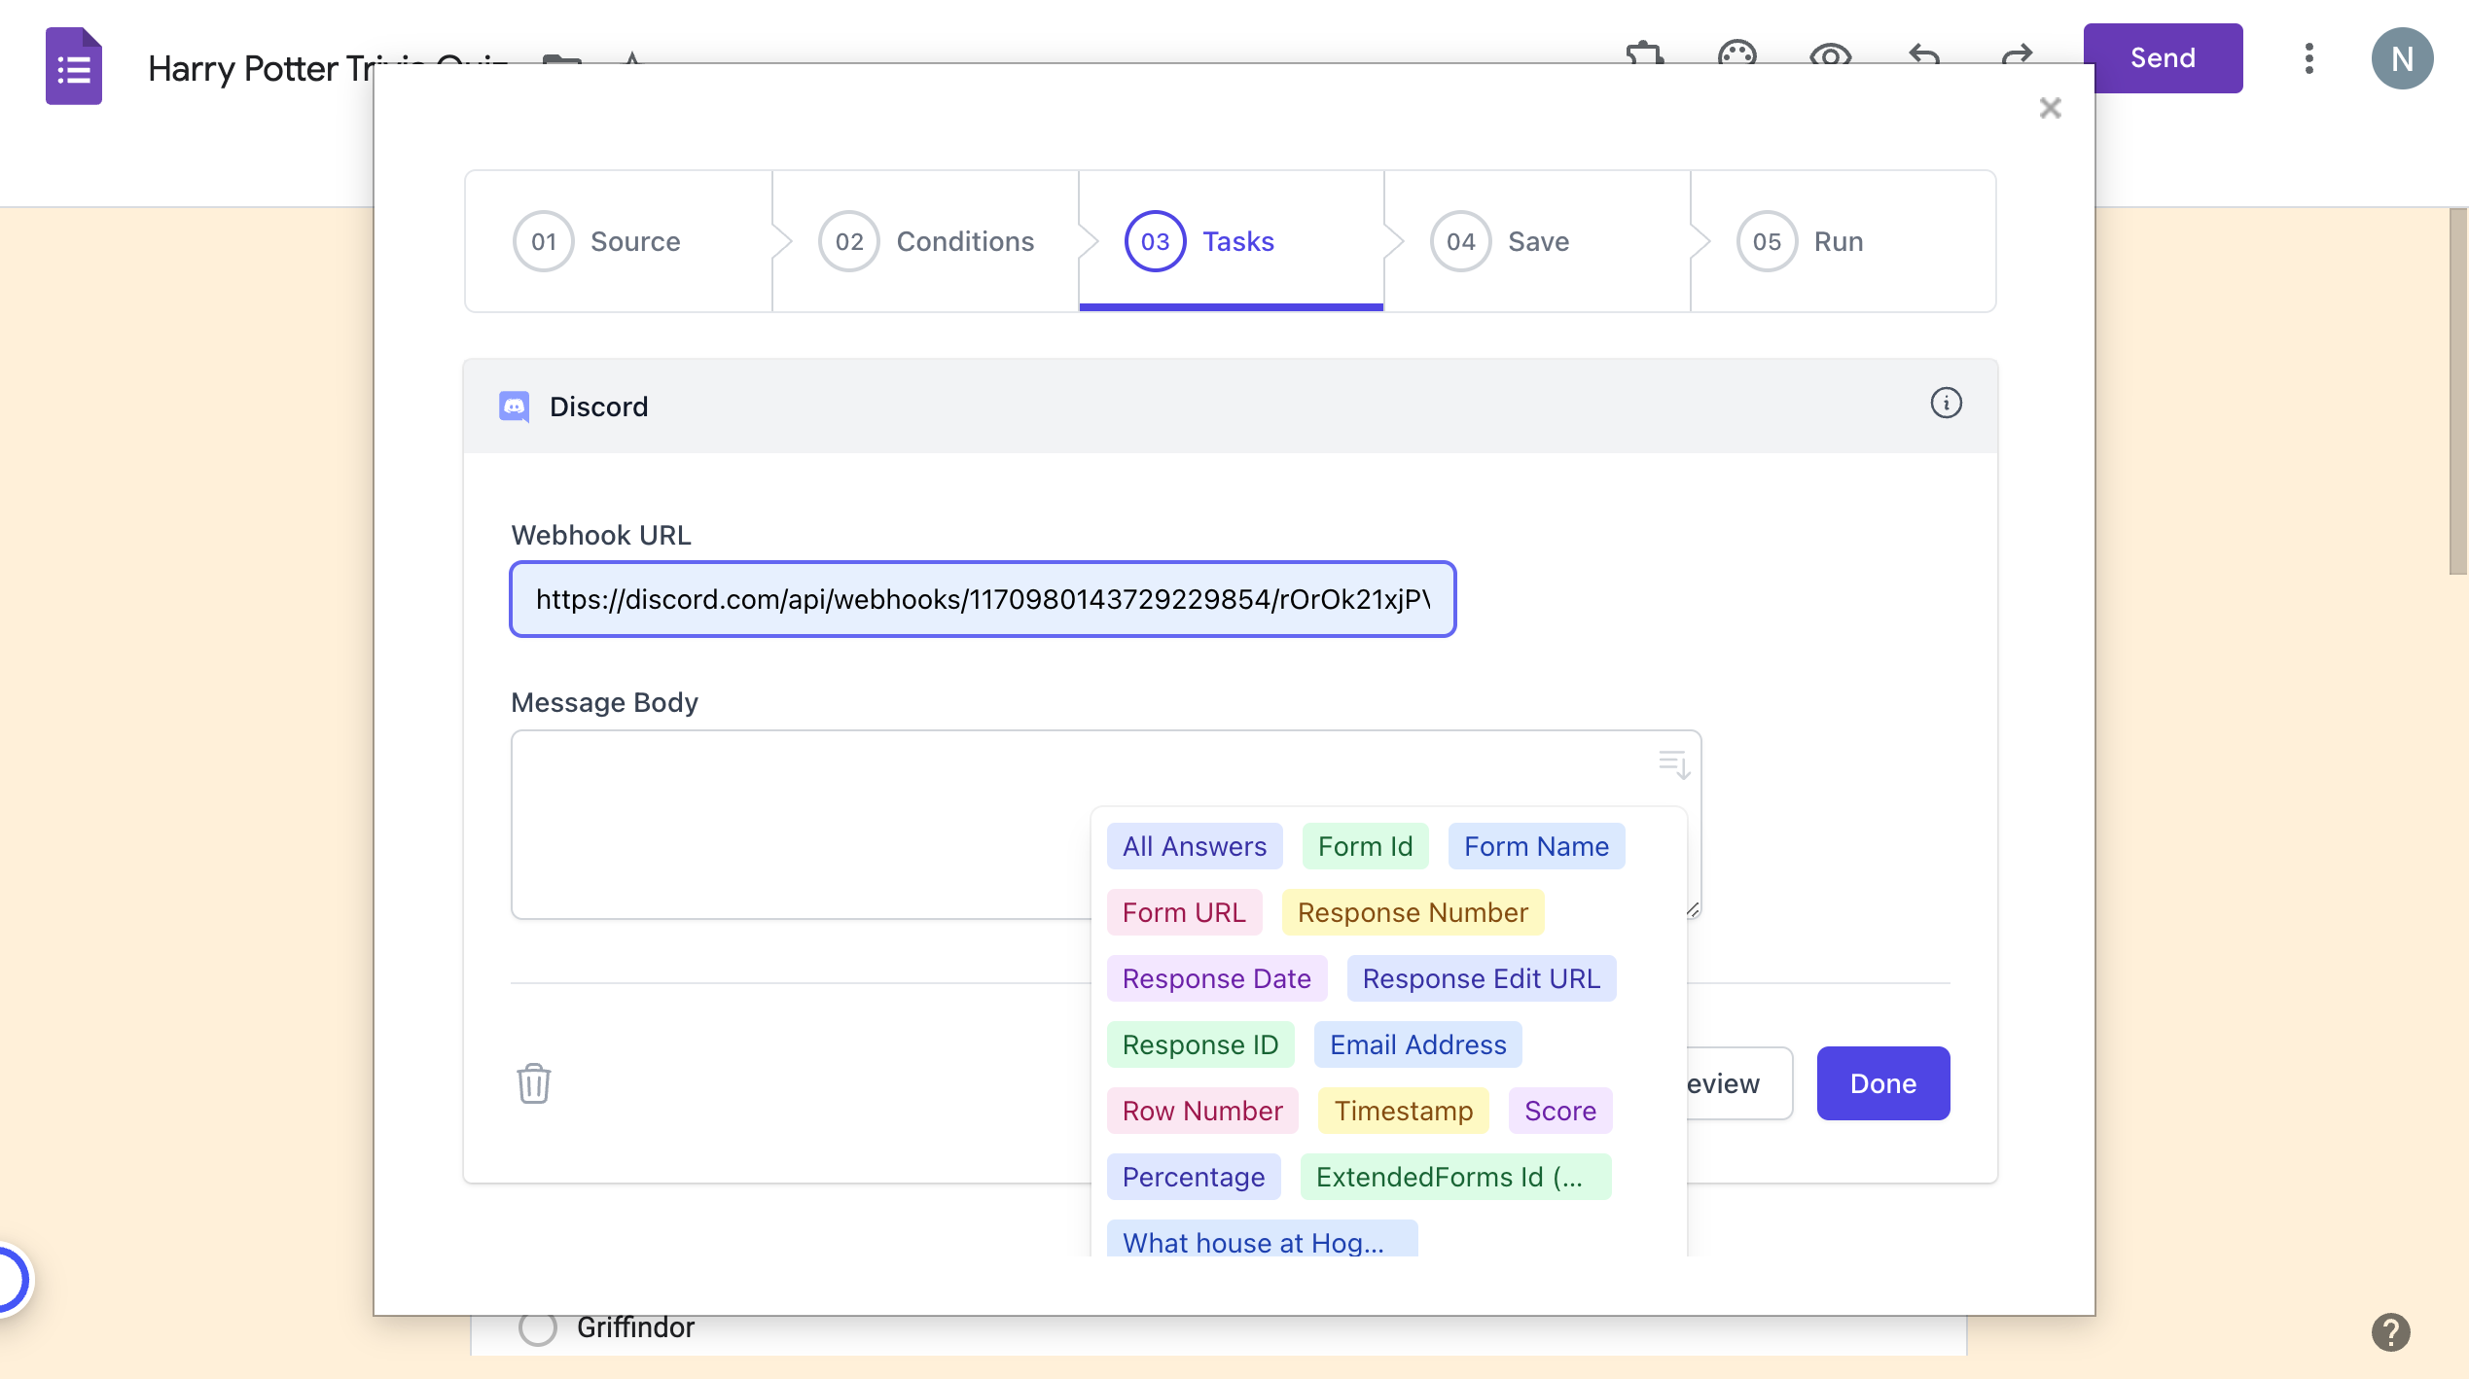Go to Conditions step
The image size is (2469, 1379).
point(925,241)
